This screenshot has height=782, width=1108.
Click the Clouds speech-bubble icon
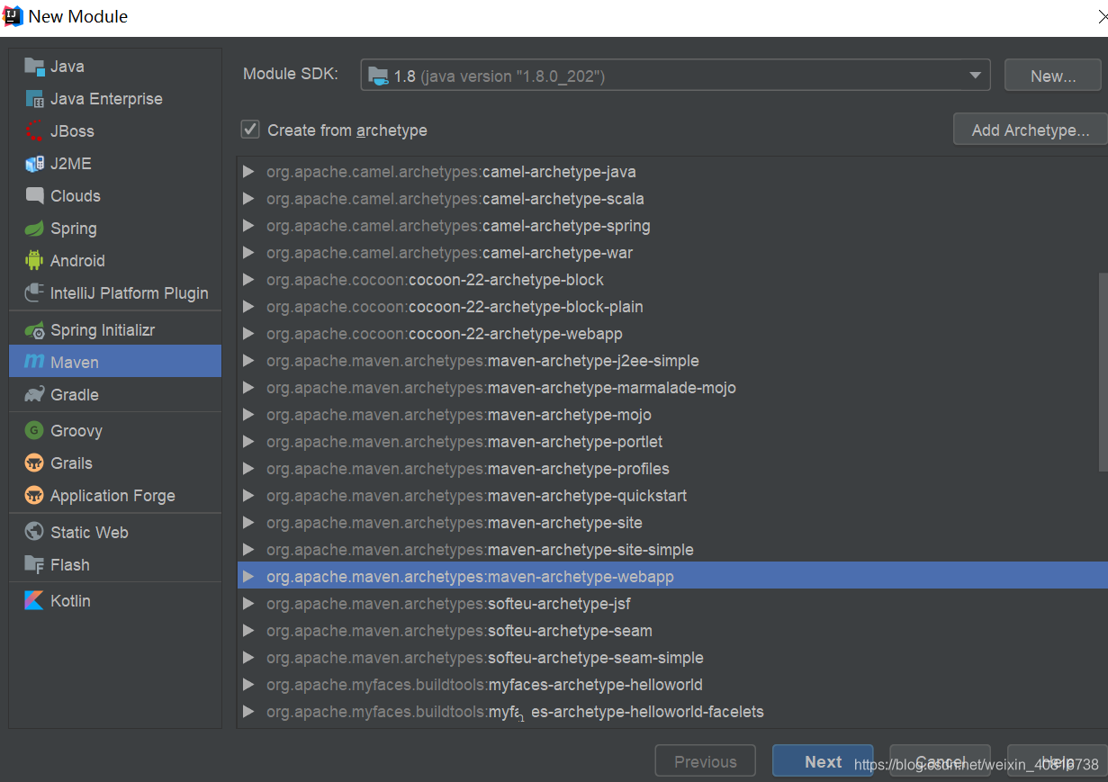click(x=34, y=196)
